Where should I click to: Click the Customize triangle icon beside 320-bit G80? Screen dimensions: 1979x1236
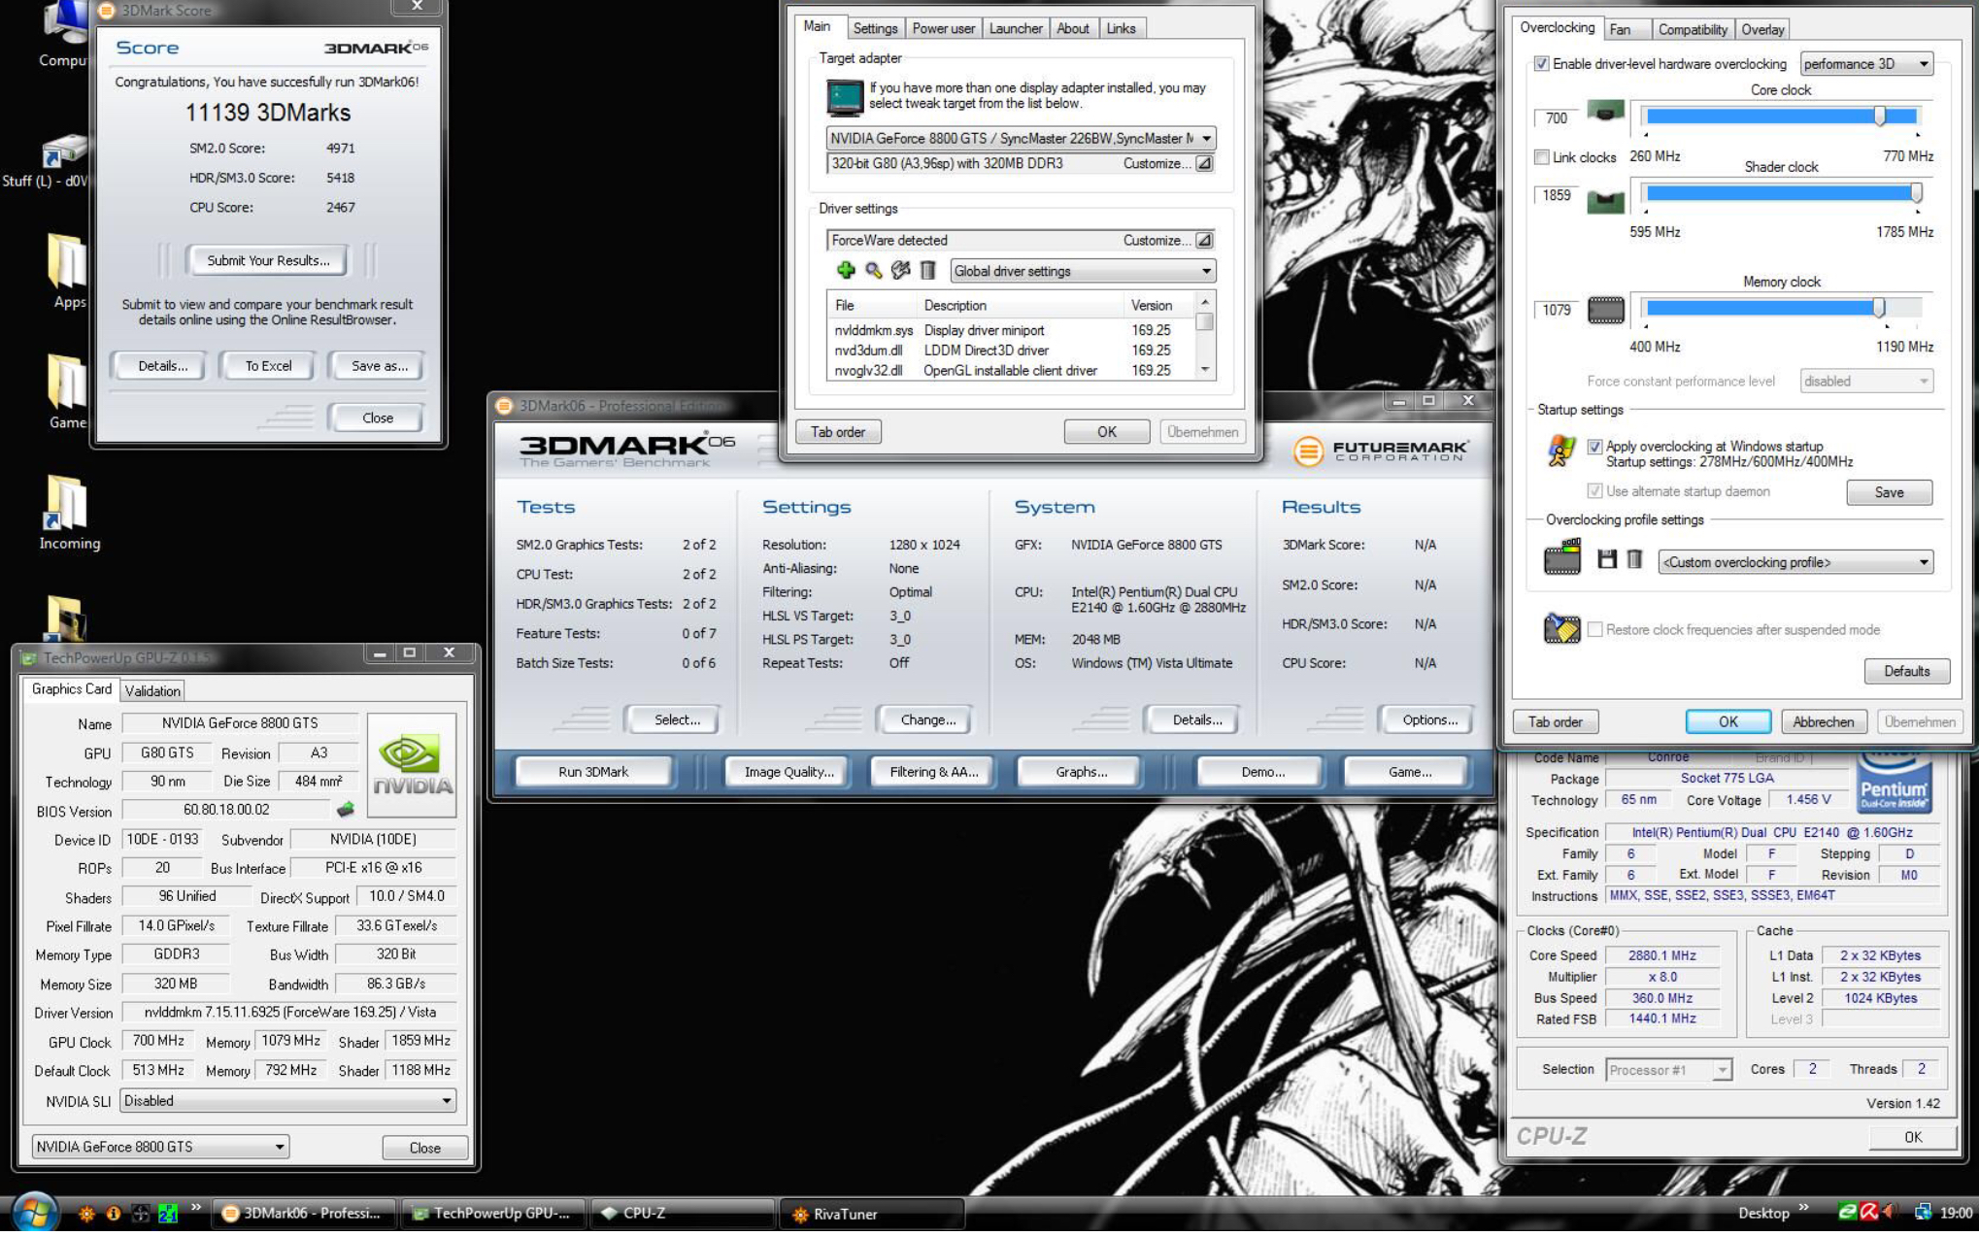(1203, 163)
